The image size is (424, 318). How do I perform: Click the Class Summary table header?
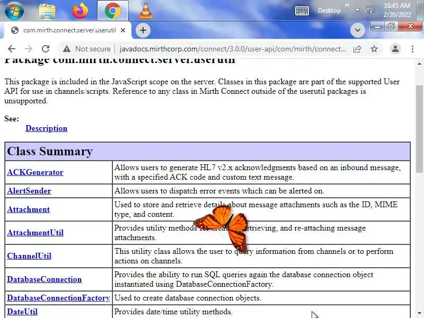(x=207, y=151)
